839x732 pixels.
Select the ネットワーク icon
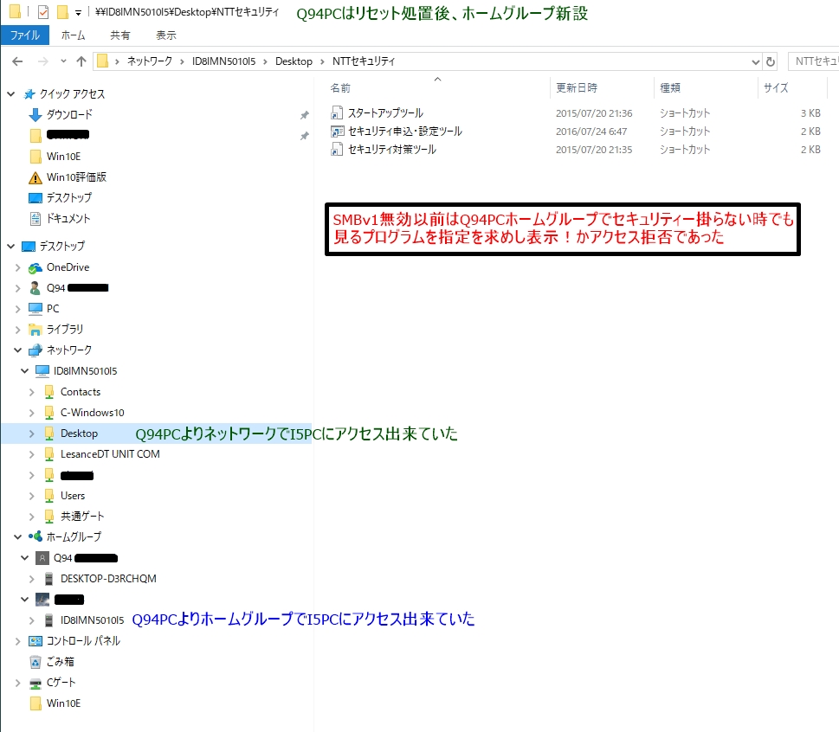pyautogui.click(x=35, y=350)
